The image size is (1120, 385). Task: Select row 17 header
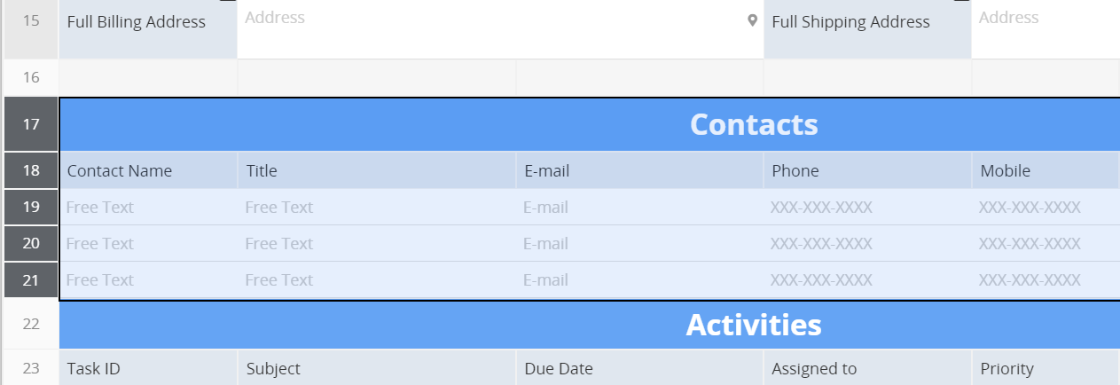click(x=31, y=124)
